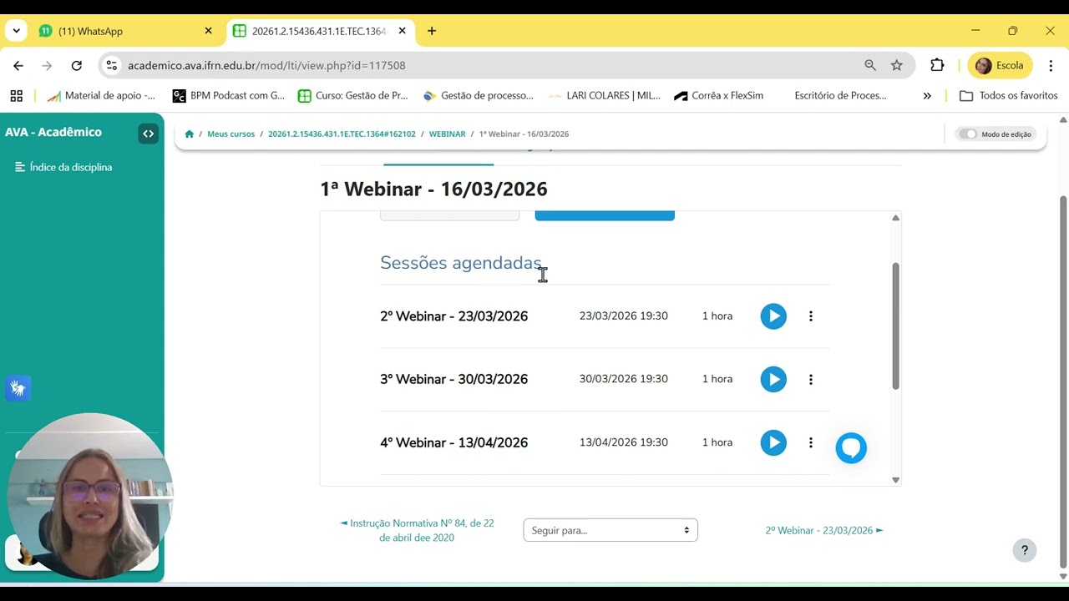Toggle Modo de edição switch
The image size is (1069, 601).
pos(967,134)
